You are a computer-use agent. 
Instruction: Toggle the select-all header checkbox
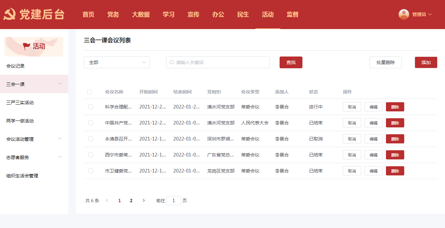coord(89,92)
